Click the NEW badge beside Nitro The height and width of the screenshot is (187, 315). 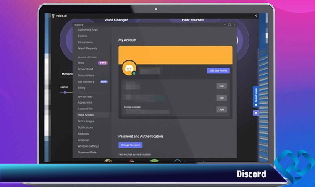point(102,63)
